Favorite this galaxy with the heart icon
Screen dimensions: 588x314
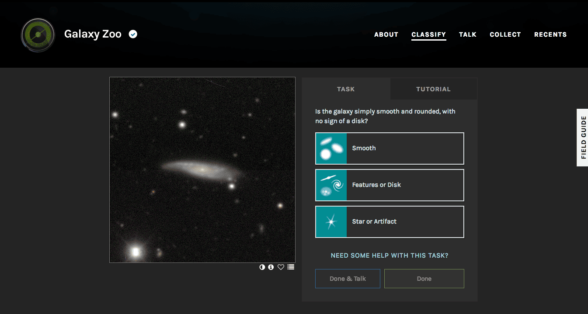[281, 267]
